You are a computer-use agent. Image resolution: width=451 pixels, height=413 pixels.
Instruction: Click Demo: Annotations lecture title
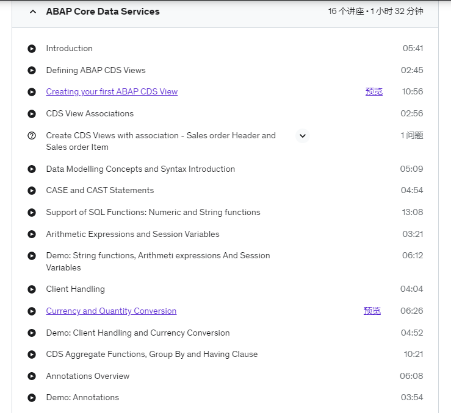tap(82, 398)
